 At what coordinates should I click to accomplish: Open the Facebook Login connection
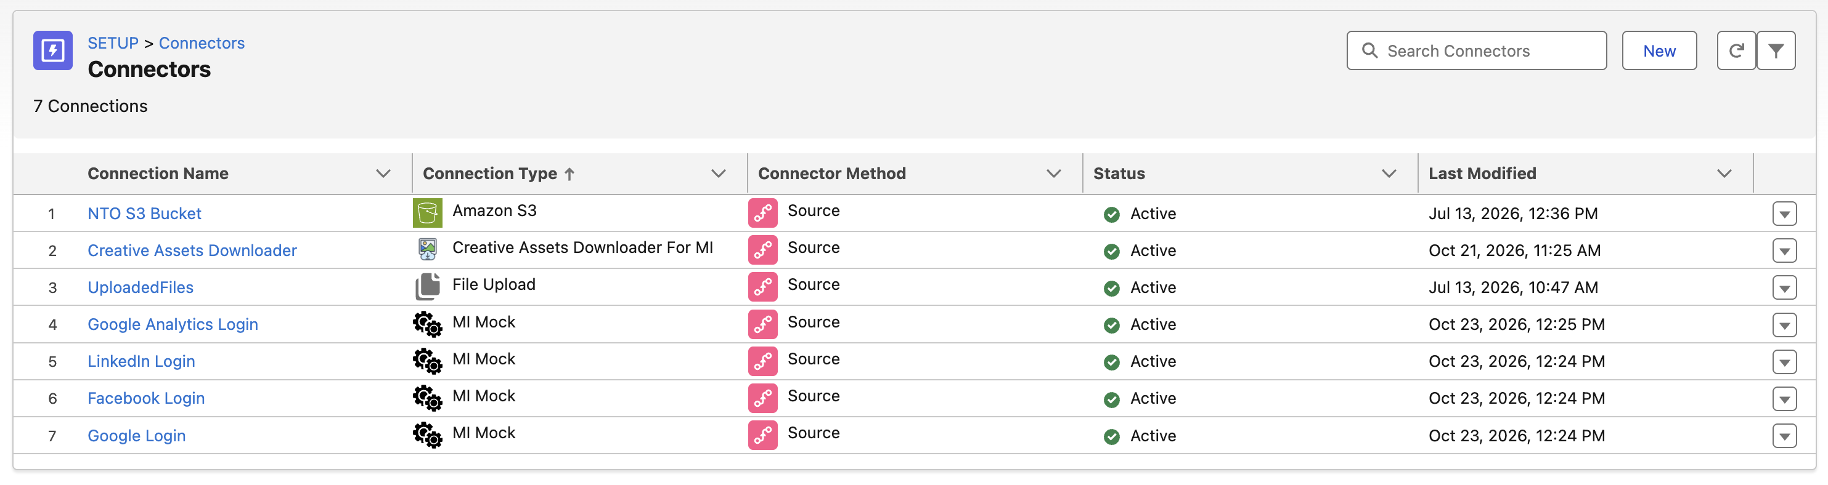pos(145,398)
